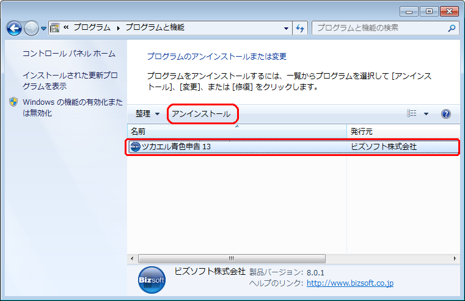
Task: Go back with the blue Back arrow
Action: tap(14, 29)
